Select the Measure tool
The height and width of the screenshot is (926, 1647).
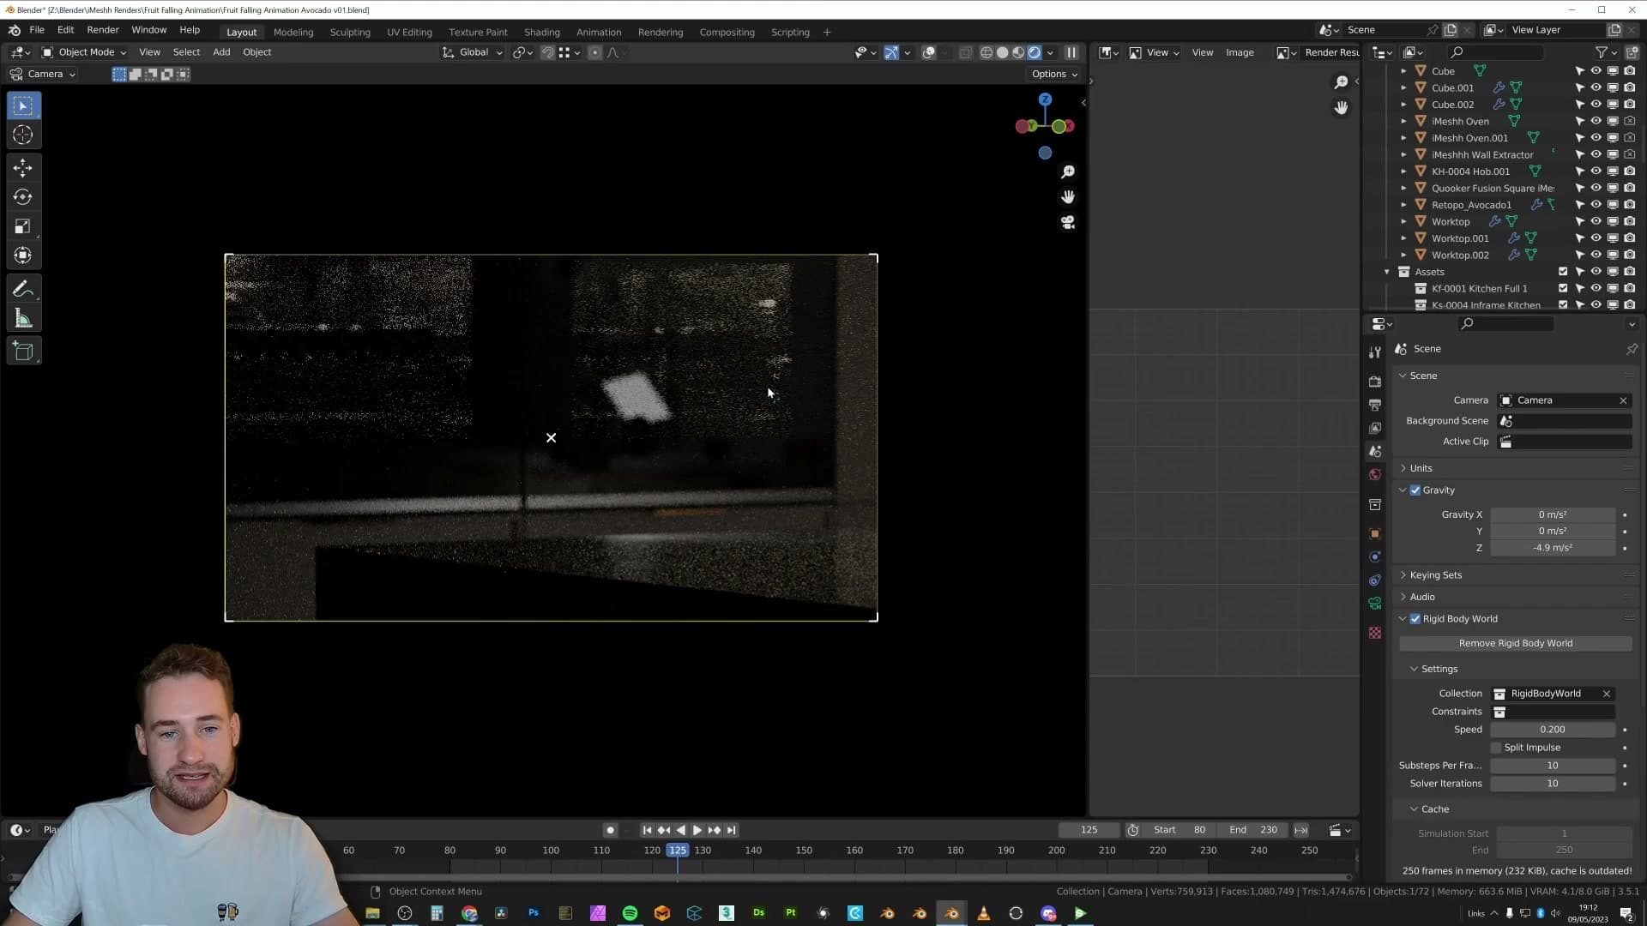[x=23, y=319]
